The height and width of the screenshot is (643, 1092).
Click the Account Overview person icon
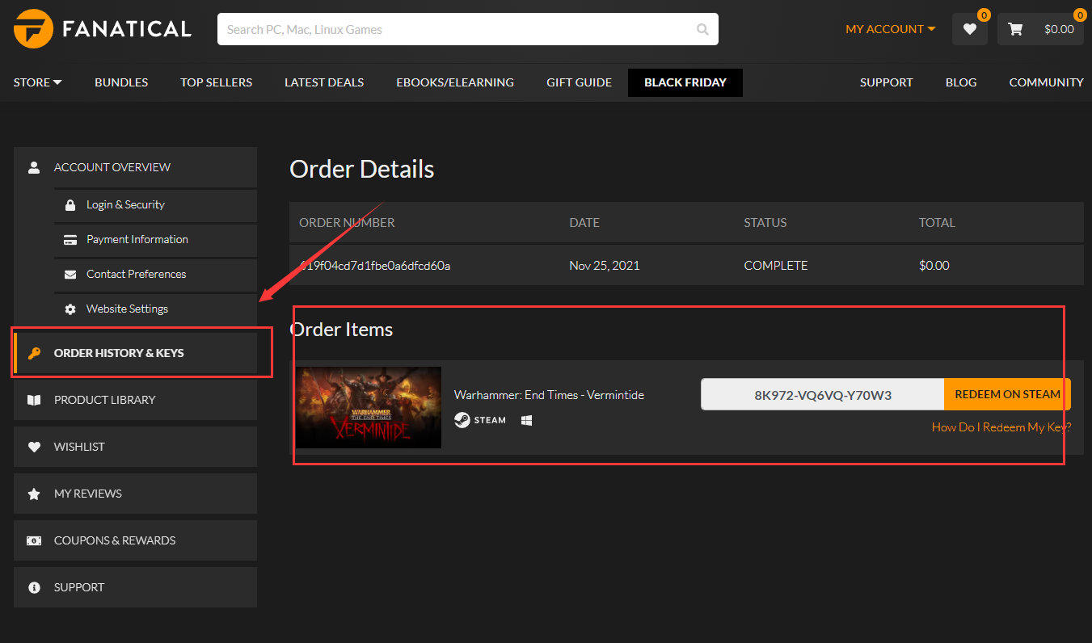point(34,167)
